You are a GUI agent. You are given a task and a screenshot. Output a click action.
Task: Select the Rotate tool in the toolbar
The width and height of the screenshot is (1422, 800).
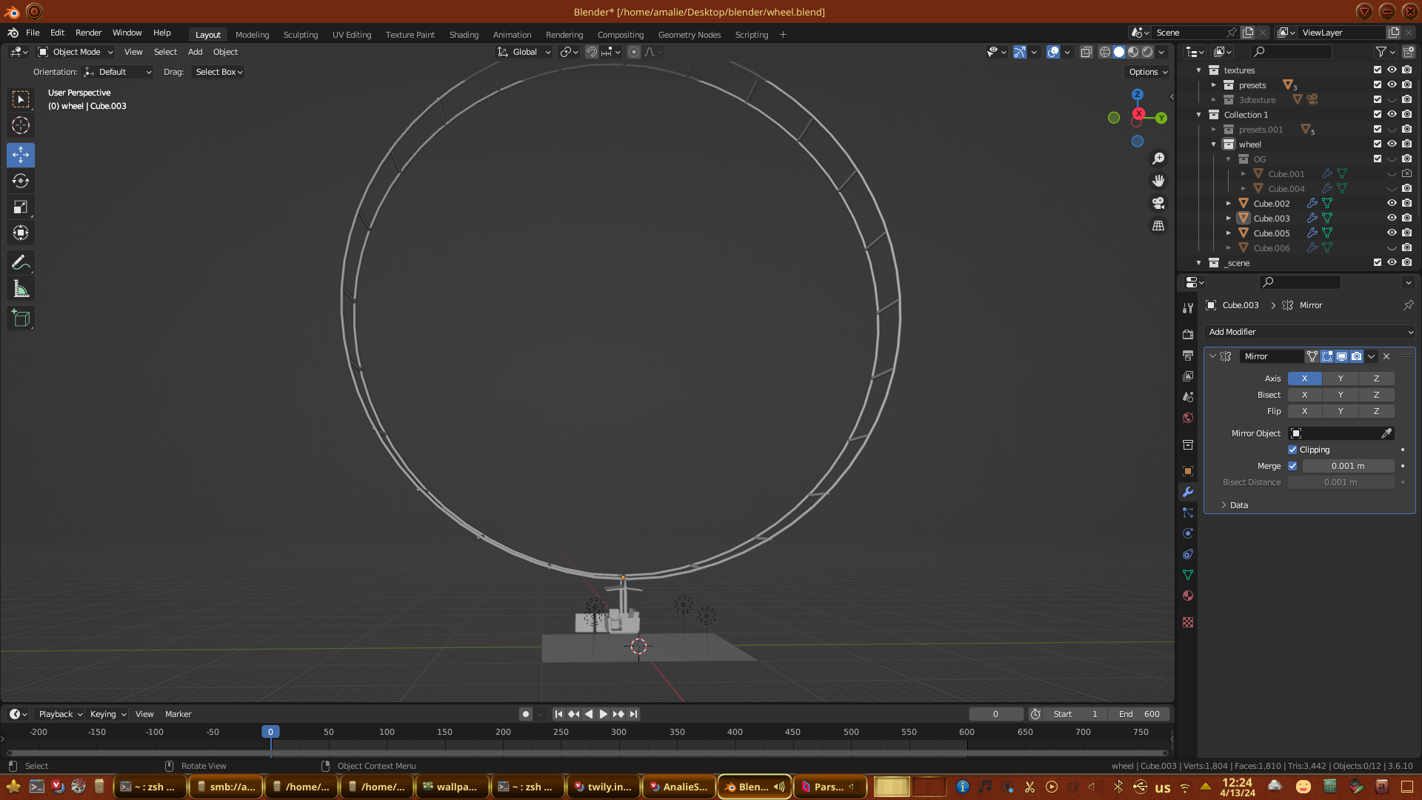pos(21,181)
